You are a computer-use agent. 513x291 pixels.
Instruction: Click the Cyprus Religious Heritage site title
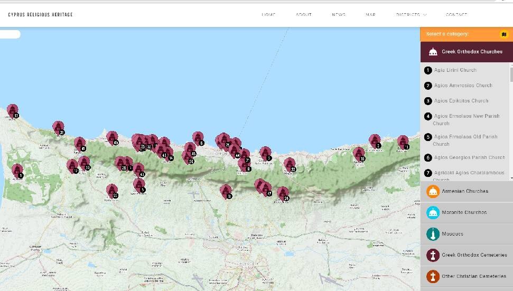point(40,14)
